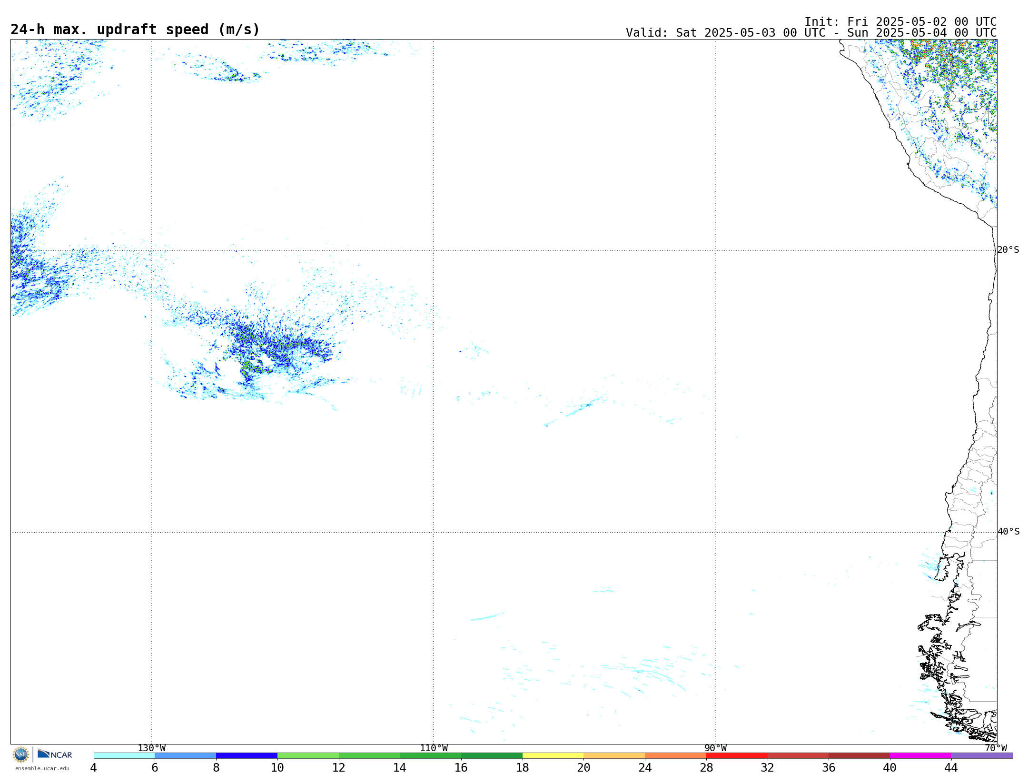Click the orange 24-28 colorbar segment
This screenshot has width=1028, height=774.
coord(676,756)
